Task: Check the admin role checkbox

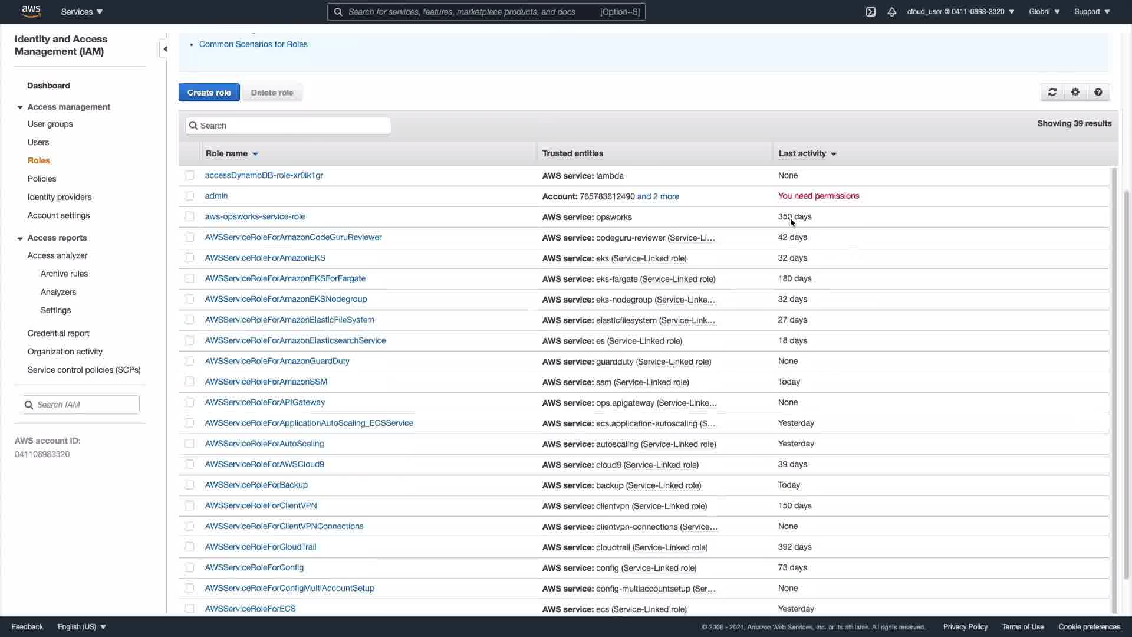Action: [189, 196]
